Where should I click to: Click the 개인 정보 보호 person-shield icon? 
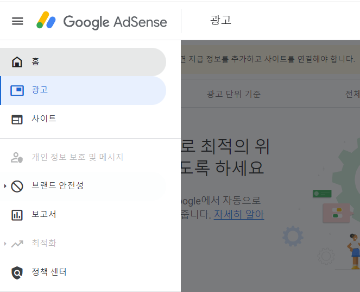(x=17, y=158)
